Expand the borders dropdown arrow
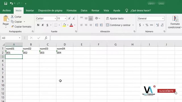Viewport: 182px width, 102px height. point(59,25)
